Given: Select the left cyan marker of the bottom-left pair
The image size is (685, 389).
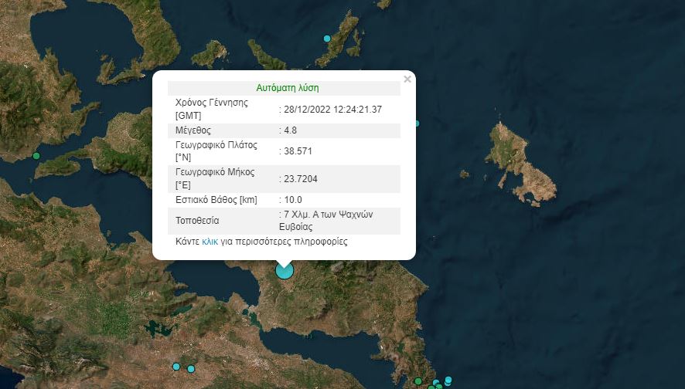Looking at the screenshot, I should [x=176, y=367].
